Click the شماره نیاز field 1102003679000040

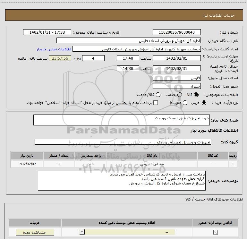click(176, 32)
